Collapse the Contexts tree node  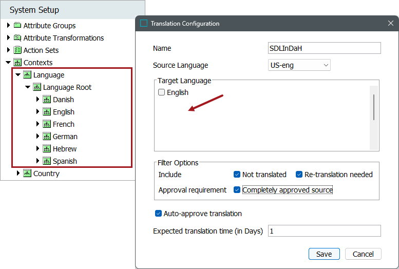point(8,63)
